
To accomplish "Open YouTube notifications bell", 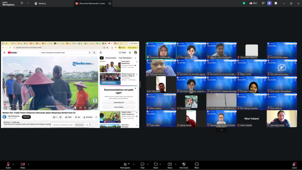I will pyautogui.click(x=130, y=53).
